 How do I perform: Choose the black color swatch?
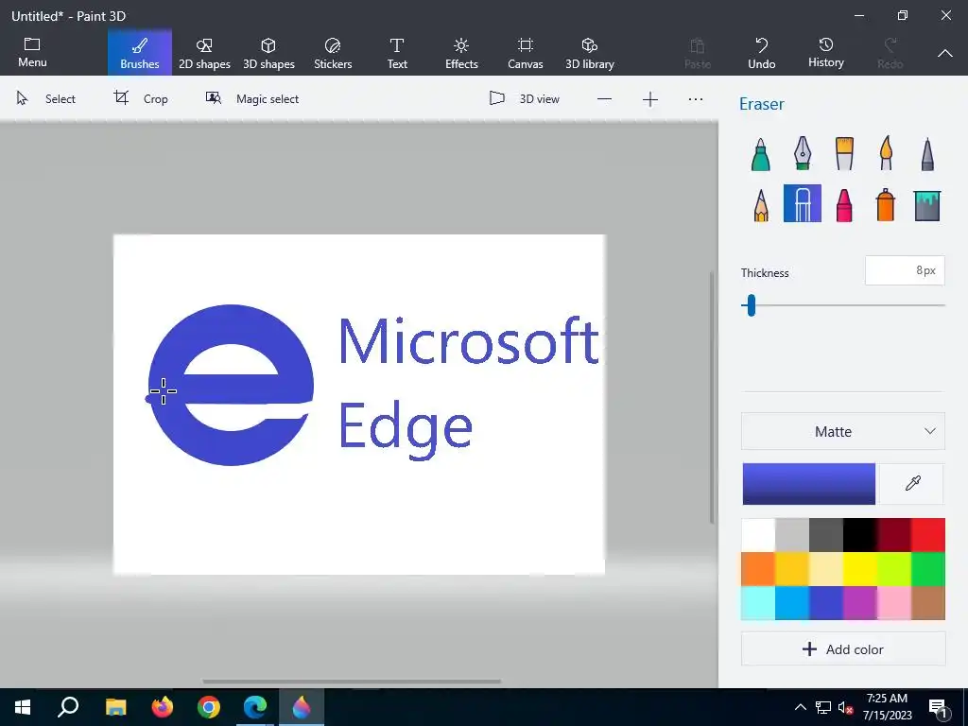[x=860, y=535]
